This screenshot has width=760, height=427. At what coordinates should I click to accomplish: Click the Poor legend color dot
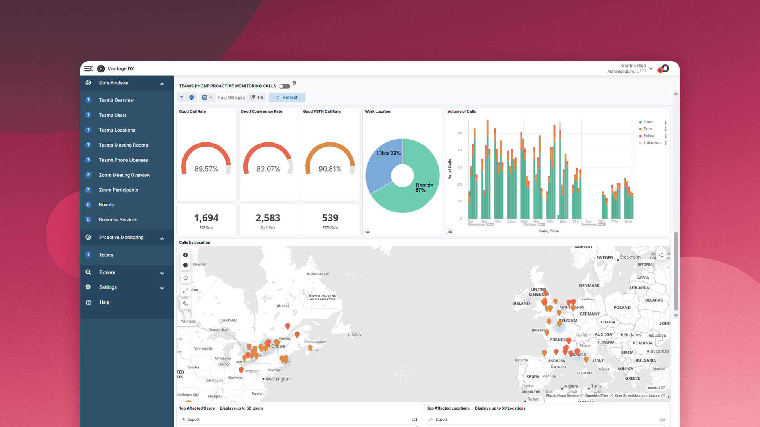pos(640,129)
